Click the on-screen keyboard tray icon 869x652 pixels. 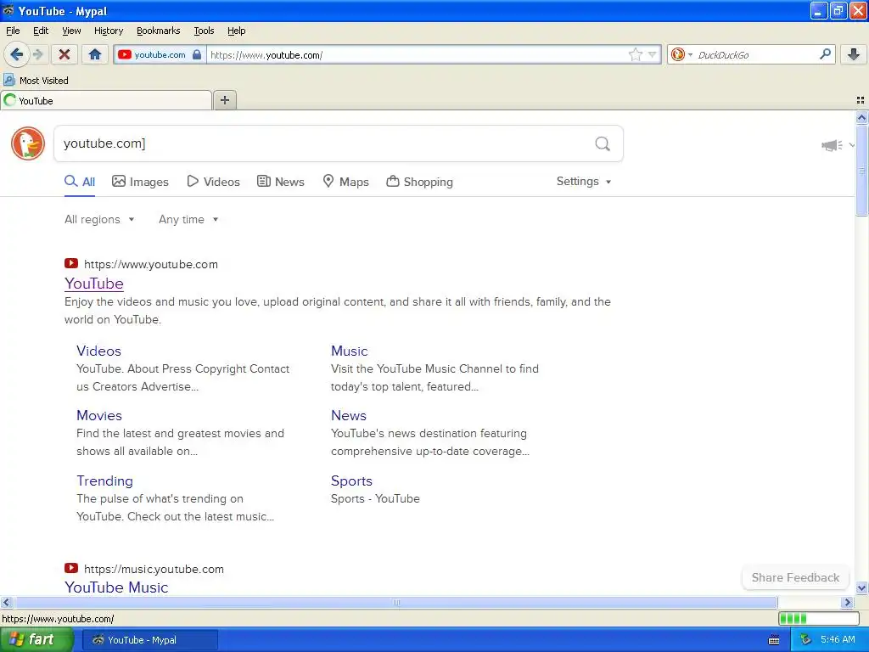tap(774, 640)
